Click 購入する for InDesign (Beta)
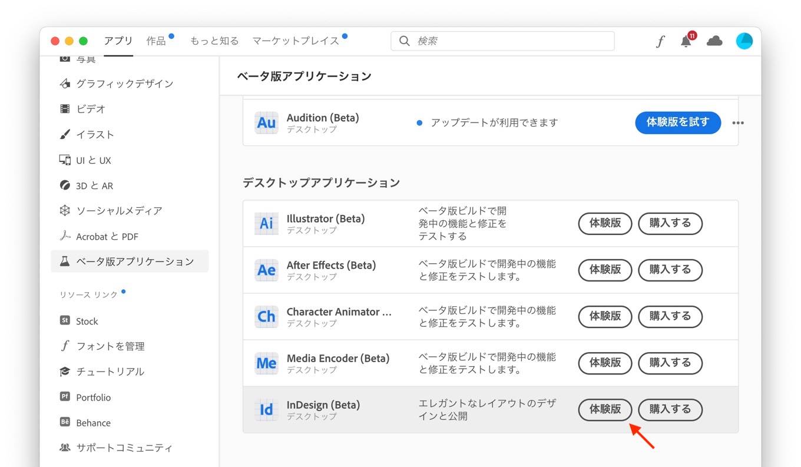 point(670,409)
